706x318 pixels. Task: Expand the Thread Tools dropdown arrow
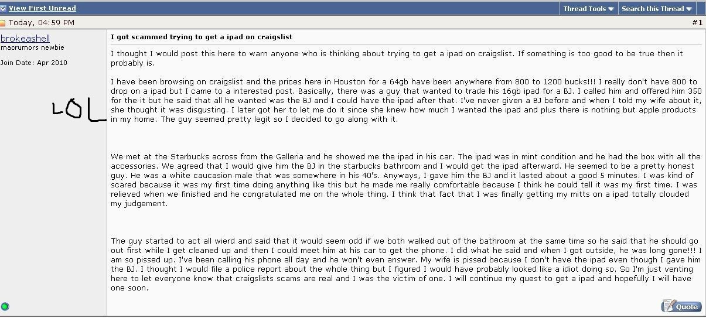pos(611,9)
